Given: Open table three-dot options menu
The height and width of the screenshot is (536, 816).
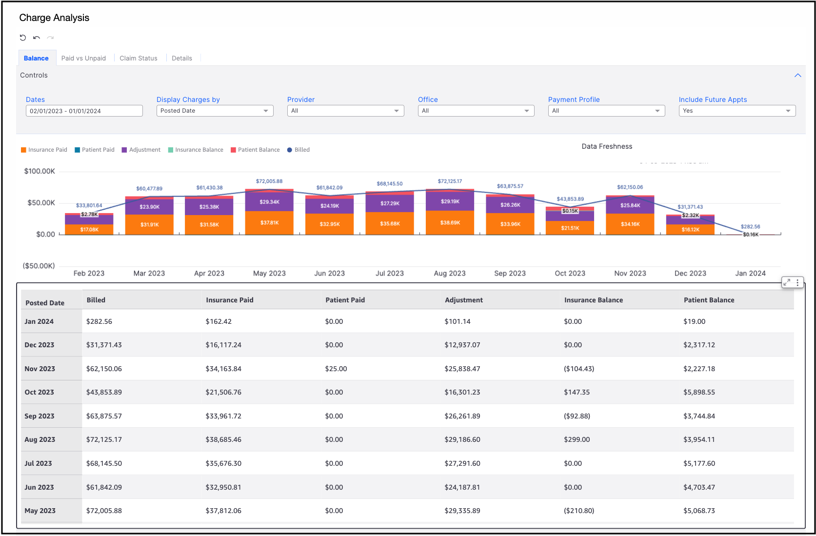Looking at the screenshot, I should point(797,282).
